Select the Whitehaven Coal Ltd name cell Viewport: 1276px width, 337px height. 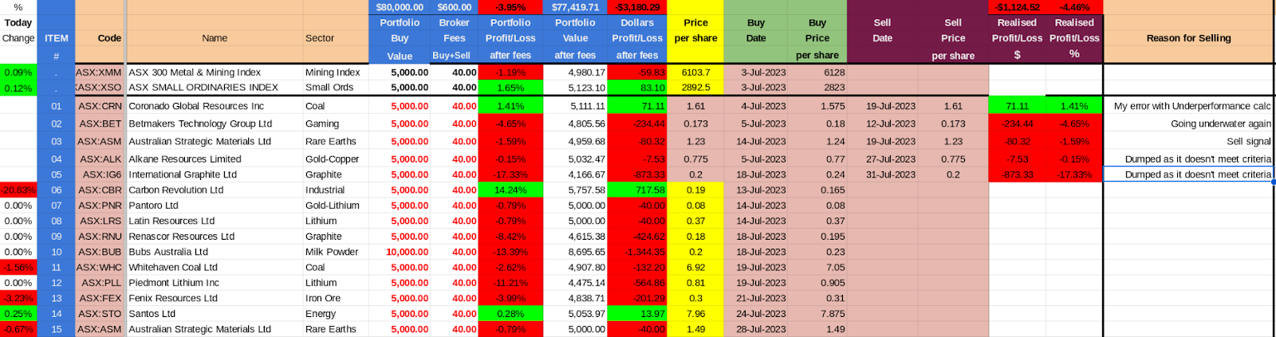pyautogui.click(x=215, y=268)
